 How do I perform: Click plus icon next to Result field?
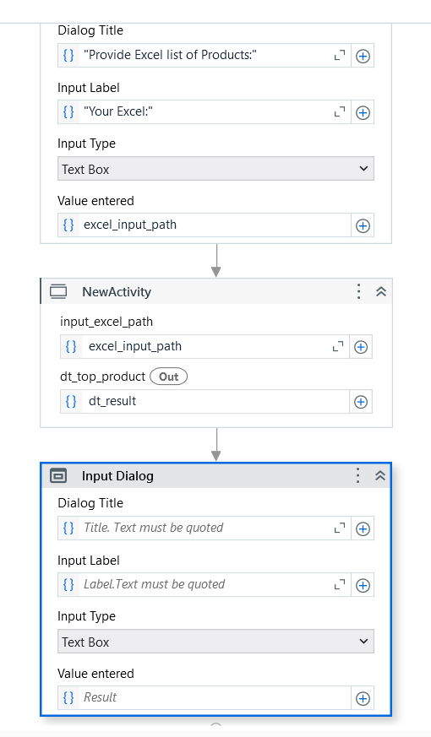(363, 698)
